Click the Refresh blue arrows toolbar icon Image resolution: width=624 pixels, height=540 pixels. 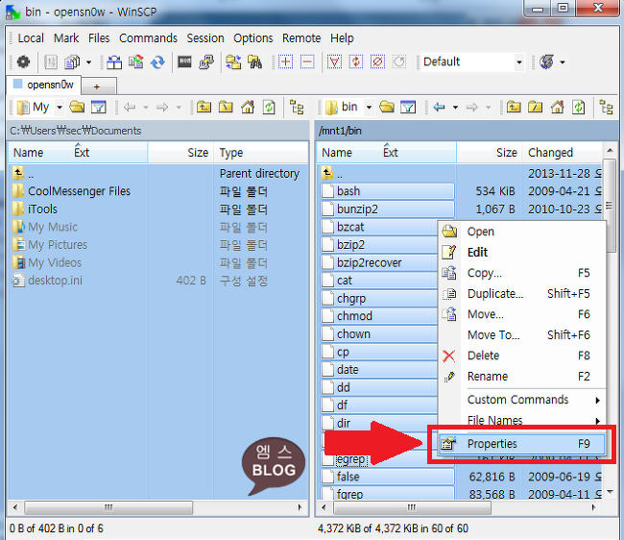158,62
